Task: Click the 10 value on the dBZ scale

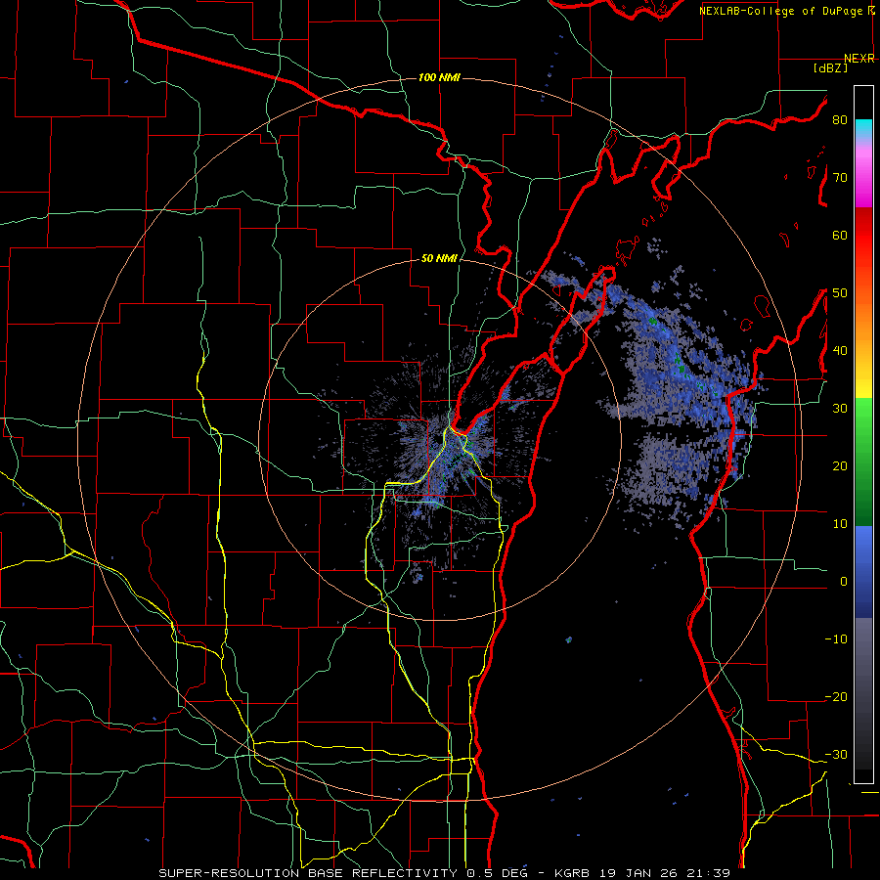Action: click(x=840, y=524)
